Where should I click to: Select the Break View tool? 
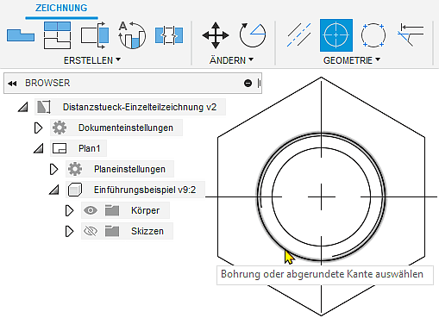(x=169, y=35)
